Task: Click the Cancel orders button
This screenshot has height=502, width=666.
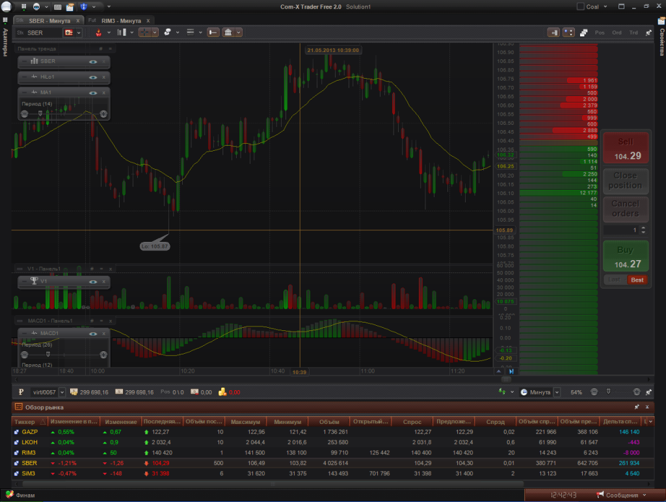Action: [625, 208]
